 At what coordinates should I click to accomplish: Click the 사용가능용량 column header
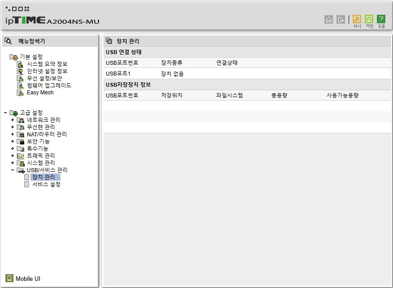pyautogui.click(x=342, y=95)
